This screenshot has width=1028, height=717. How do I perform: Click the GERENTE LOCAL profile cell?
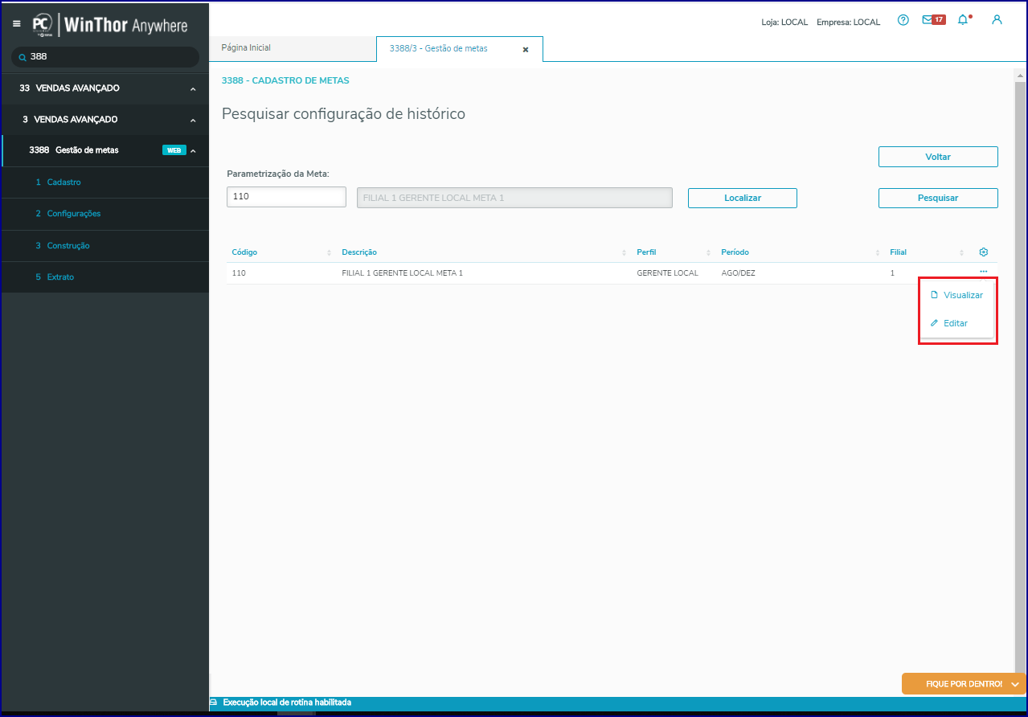[667, 273]
